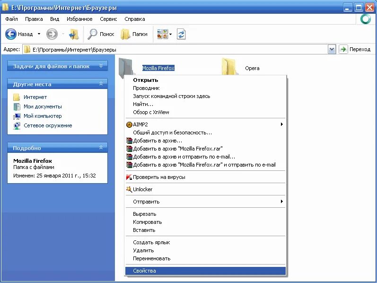Viewport: 377px width, 283px height.
Task: Click the Unlocker wand icon
Action: (x=129, y=189)
